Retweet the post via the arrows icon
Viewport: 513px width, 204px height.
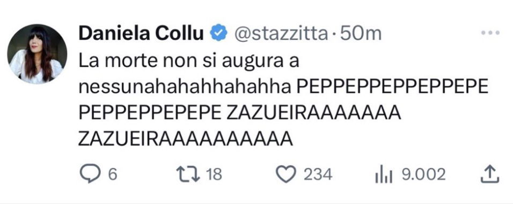pos(188,174)
